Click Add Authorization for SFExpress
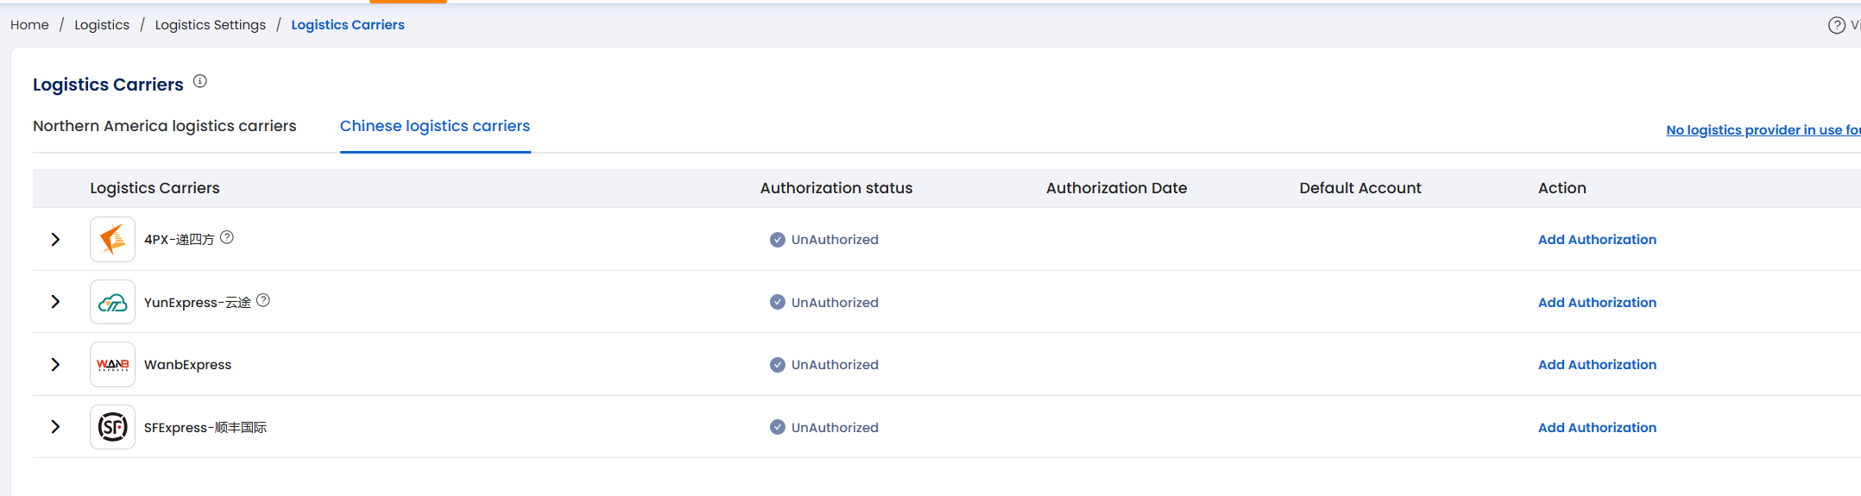 pos(1596,428)
